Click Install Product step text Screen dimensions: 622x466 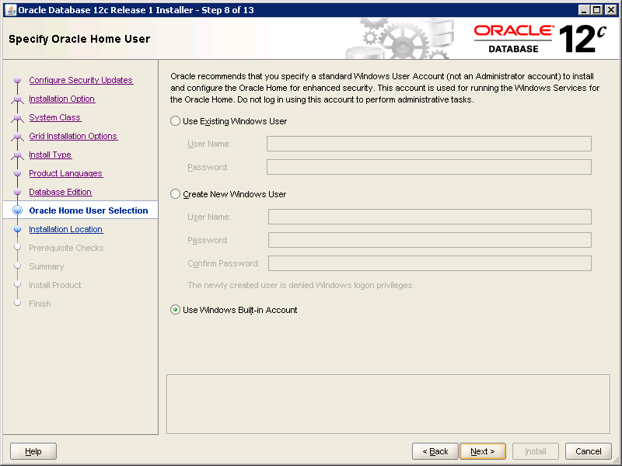[x=55, y=285]
